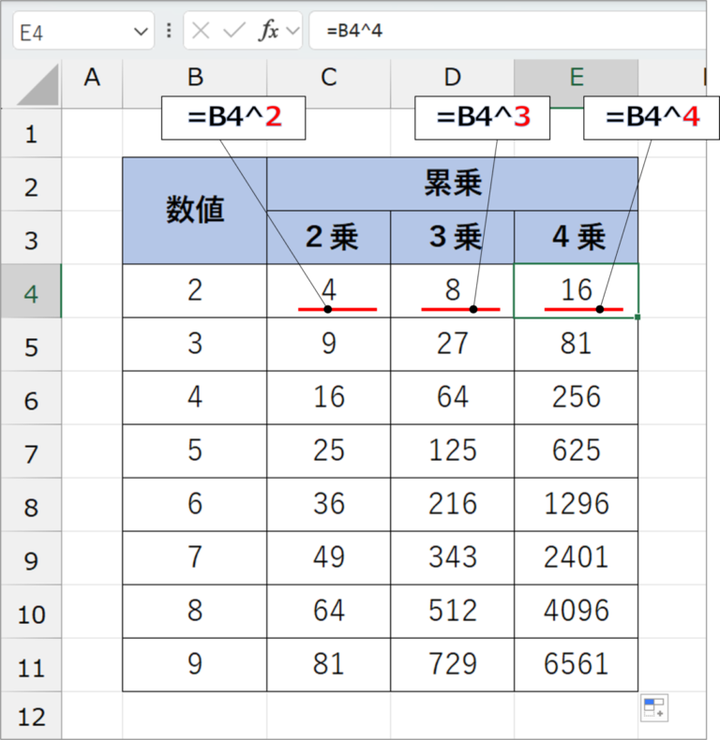Viewport: 720px width, 740px height.
Task: Click the Name Box showing E4
Action: (x=70, y=32)
